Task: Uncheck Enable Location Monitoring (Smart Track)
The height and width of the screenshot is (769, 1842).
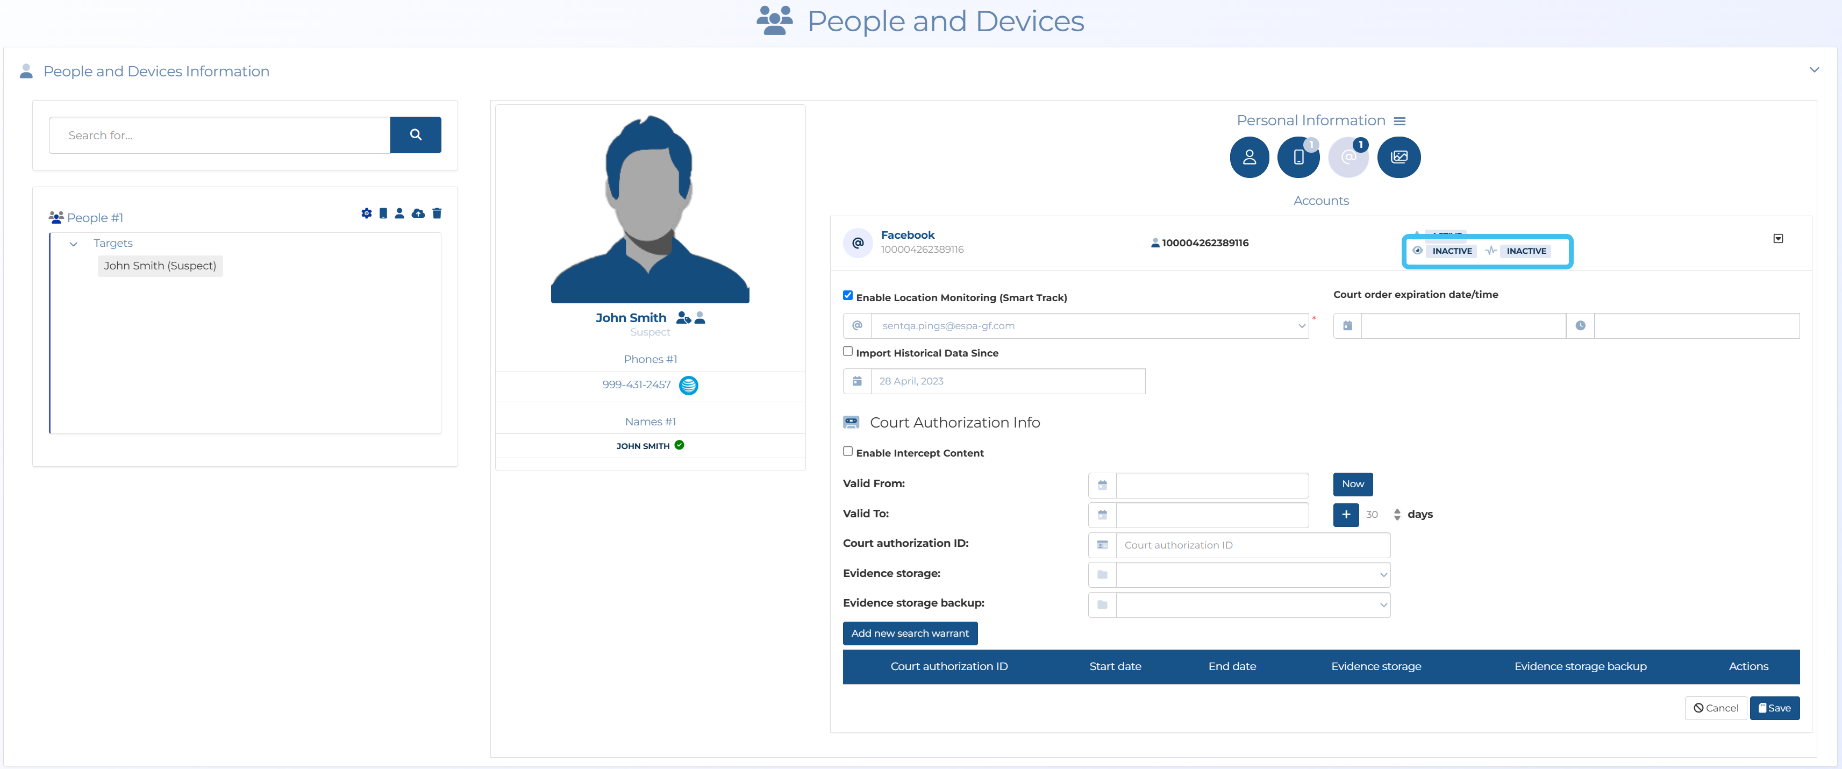Action: 847,295
